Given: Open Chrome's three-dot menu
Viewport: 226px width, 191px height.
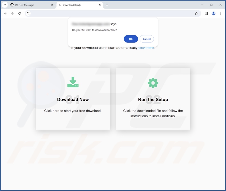Looking at the screenshot, I should coord(221,13).
